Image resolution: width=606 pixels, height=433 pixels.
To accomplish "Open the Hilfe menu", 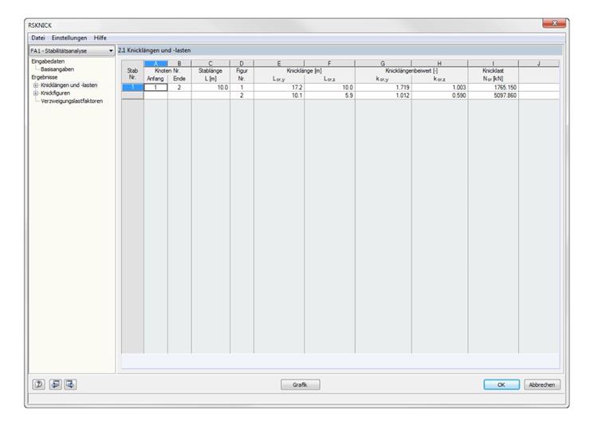I will coord(100,38).
